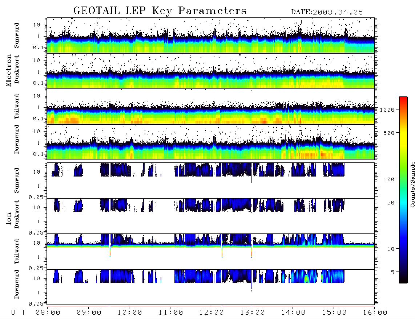Click the 09:00 time tick label
This screenshot has width=415, height=319.
pos(89,313)
